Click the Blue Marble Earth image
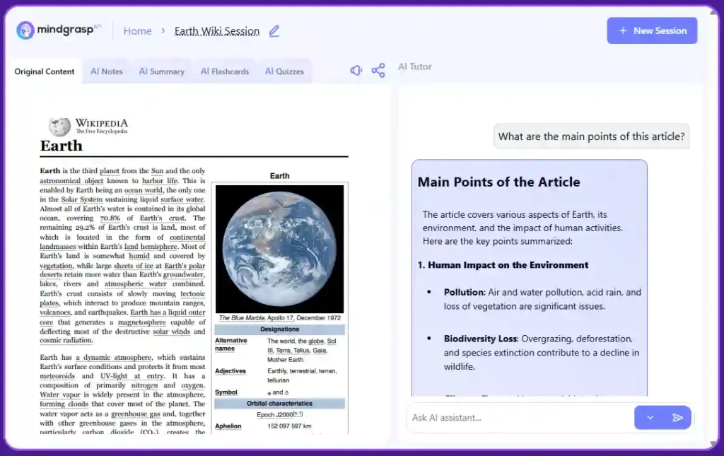Screen dimensions: 724x456 click(x=279, y=249)
